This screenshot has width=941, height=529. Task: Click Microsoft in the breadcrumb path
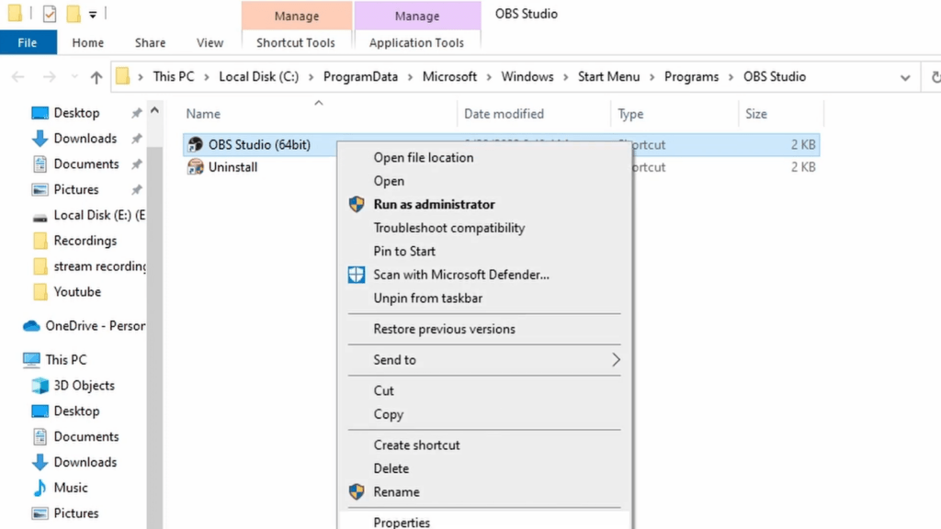(x=449, y=77)
